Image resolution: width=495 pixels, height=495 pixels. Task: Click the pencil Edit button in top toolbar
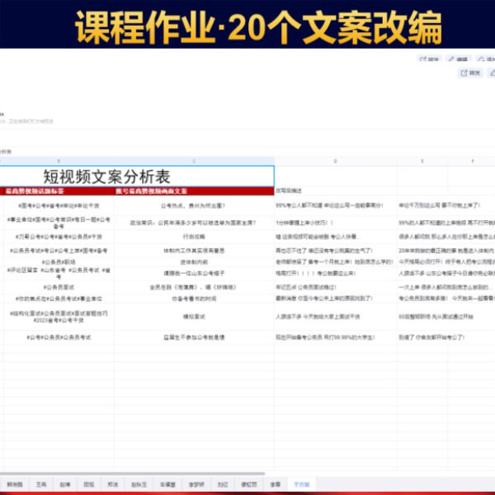click(x=459, y=59)
